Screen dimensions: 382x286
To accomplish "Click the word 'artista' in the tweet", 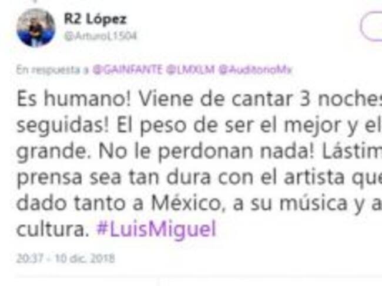I will coord(314,177).
